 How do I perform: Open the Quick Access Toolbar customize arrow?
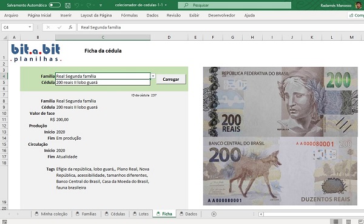[x=101, y=5]
